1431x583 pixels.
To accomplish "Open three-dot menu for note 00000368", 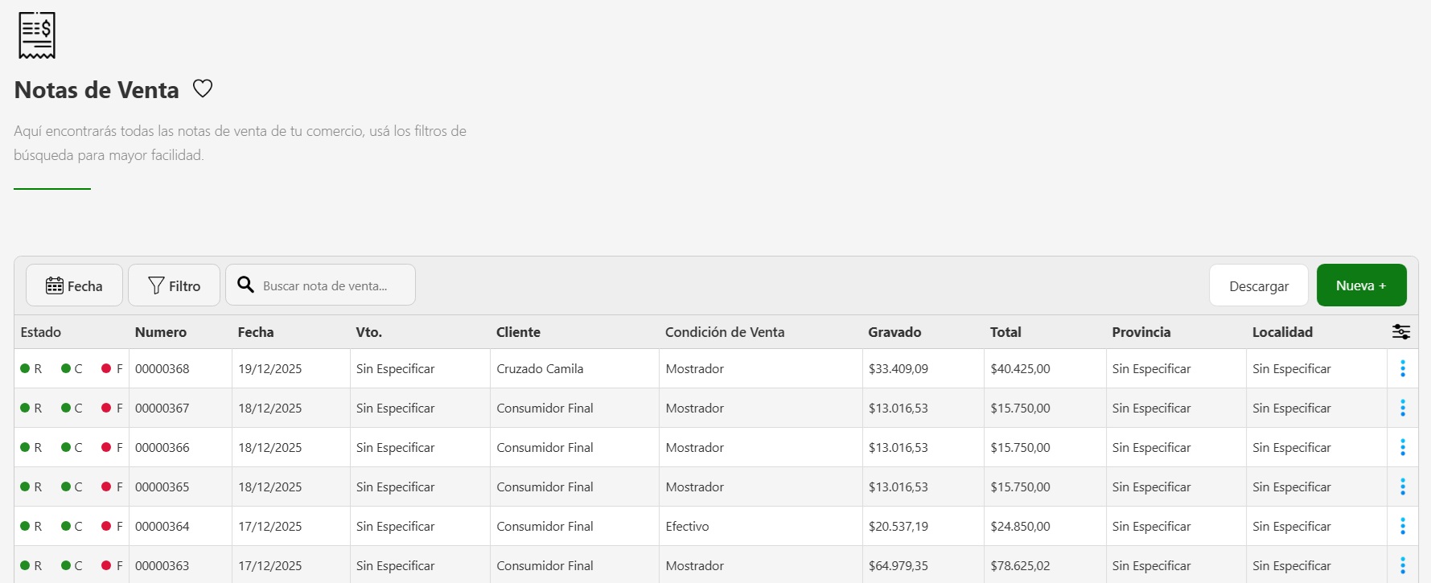I will 1402,368.
